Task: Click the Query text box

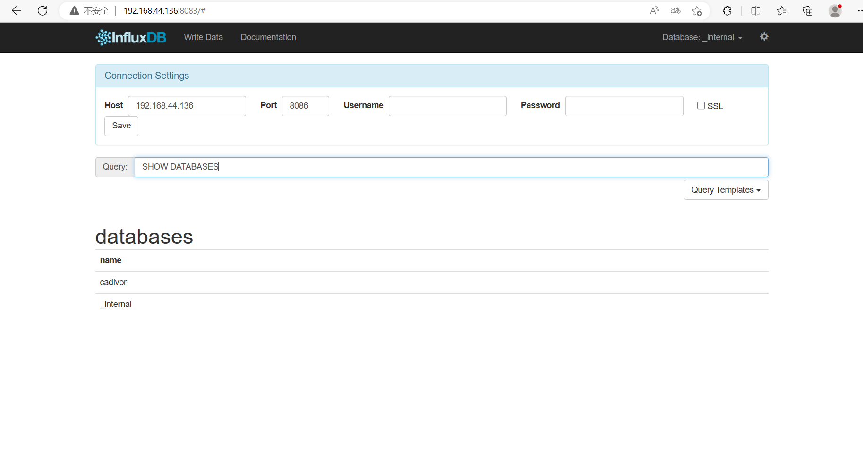Action: (452, 167)
